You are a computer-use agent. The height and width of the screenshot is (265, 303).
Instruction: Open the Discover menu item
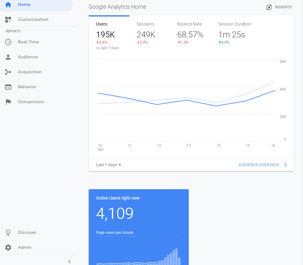tap(39, 232)
